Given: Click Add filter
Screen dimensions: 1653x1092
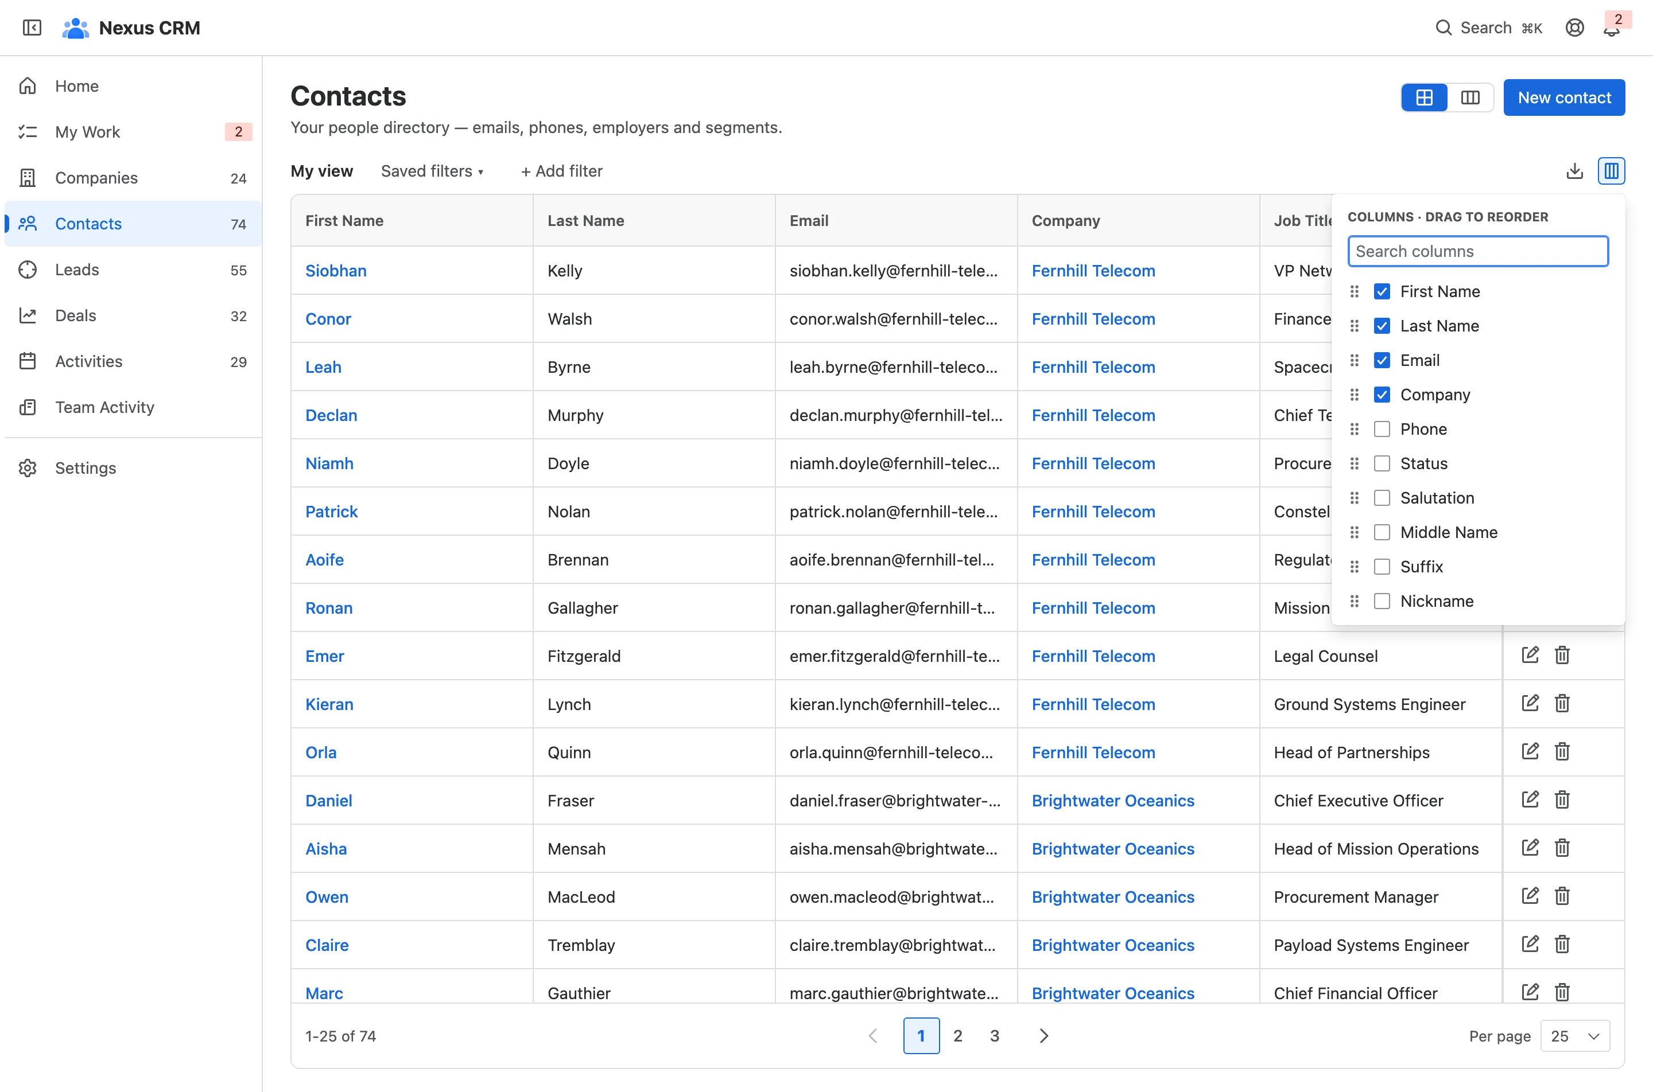Looking at the screenshot, I should pos(562,171).
